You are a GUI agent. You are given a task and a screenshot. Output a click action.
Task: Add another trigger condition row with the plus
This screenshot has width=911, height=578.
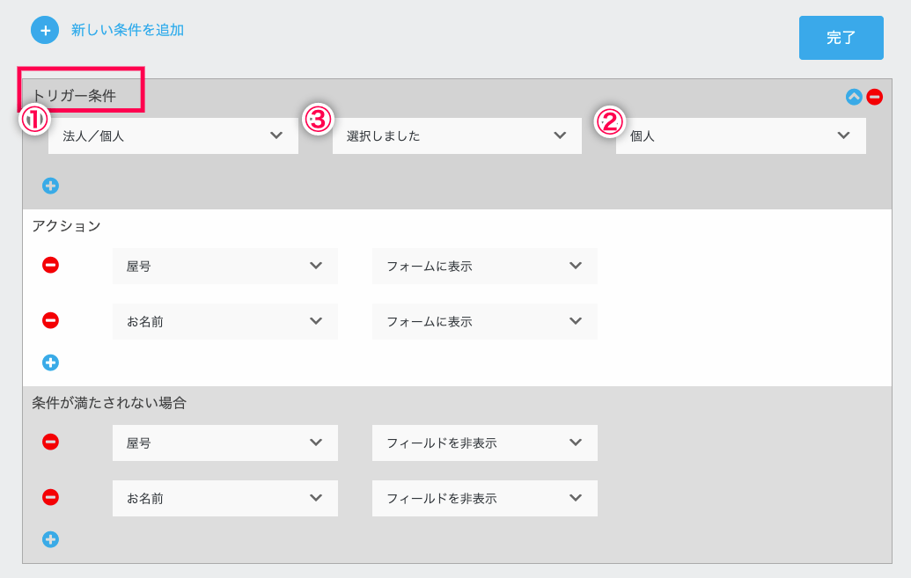pyautogui.click(x=50, y=186)
